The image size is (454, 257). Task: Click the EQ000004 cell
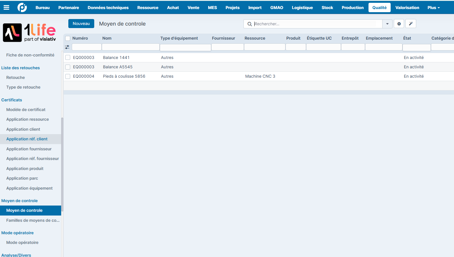click(x=84, y=76)
